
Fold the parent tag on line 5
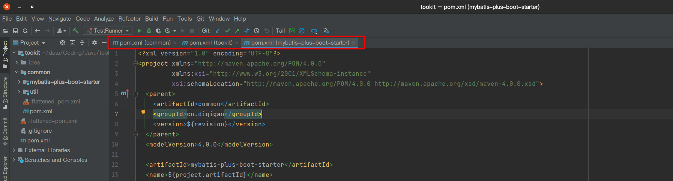(135, 94)
